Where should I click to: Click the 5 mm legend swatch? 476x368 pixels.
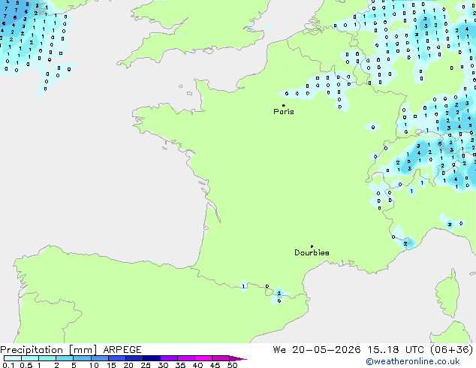click(83, 358)
